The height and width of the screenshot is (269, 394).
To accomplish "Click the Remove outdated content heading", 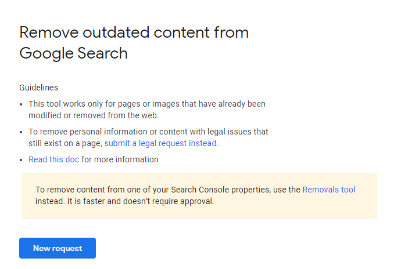I will pos(134,32).
